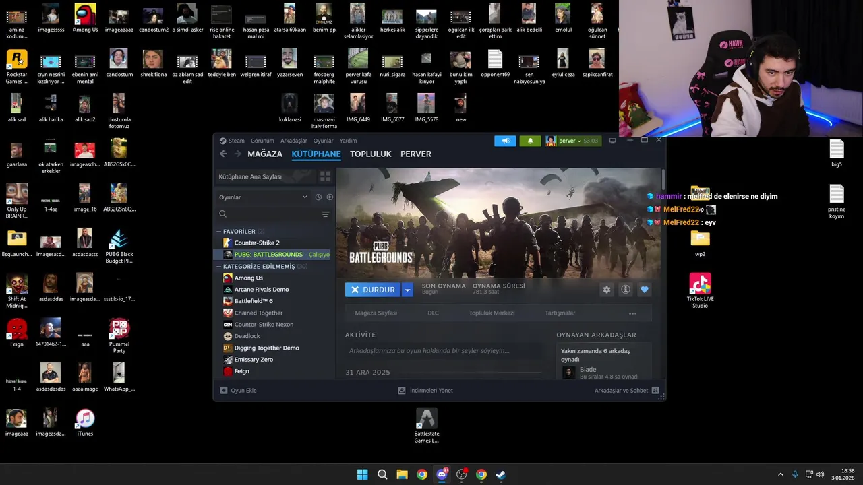Image resolution: width=863 pixels, height=485 pixels.
Task: Click the Steam back navigation arrow
Action: (x=223, y=154)
